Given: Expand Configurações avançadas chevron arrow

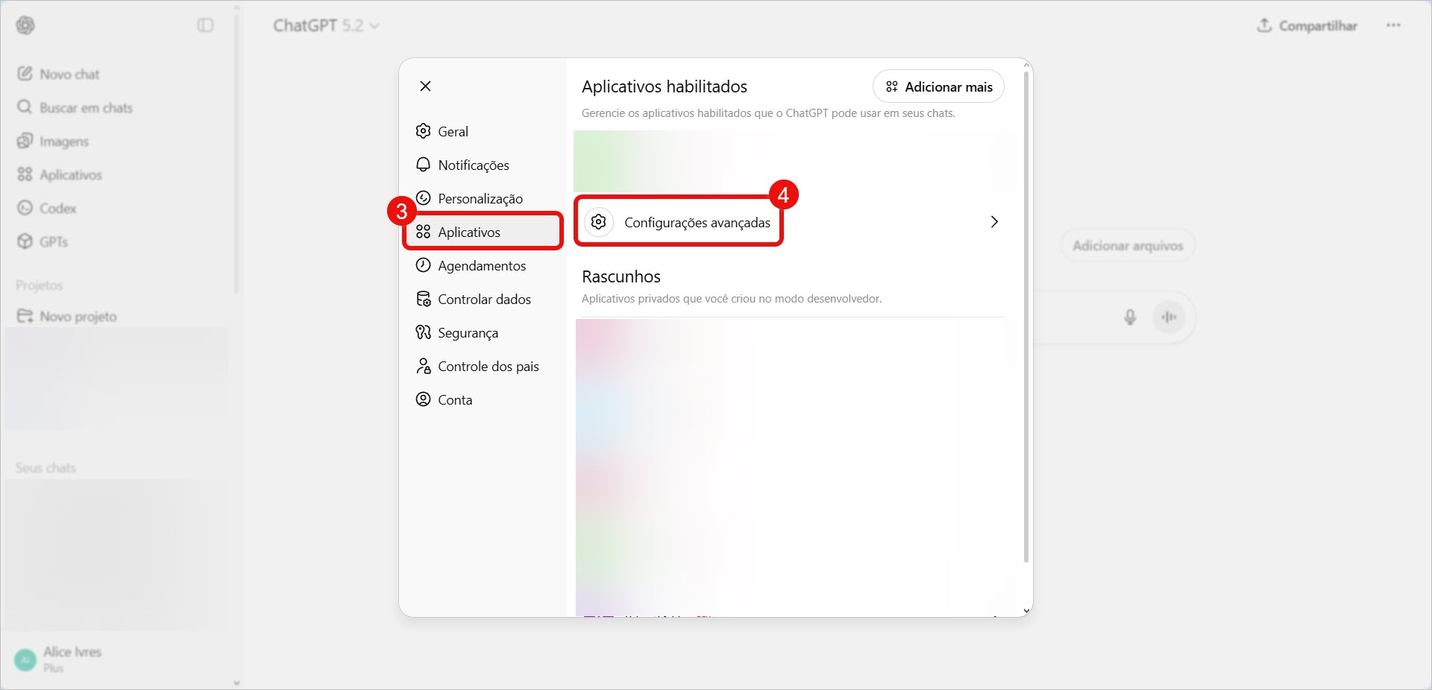Looking at the screenshot, I should 994,222.
